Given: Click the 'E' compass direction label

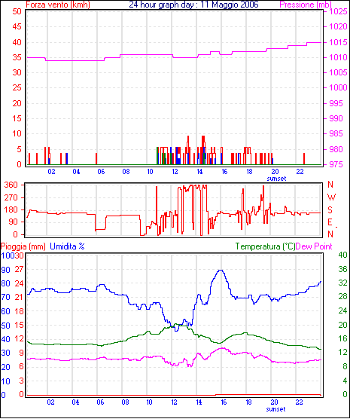Looking at the screenshot, I should [330, 222].
